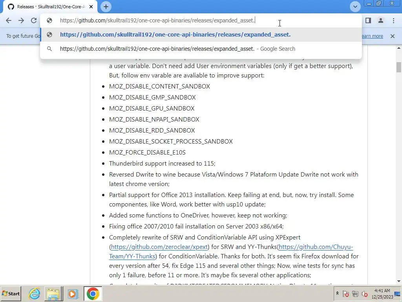Open the Learn more infobar link
Viewport: 402px width, 302px height.
[372, 36]
